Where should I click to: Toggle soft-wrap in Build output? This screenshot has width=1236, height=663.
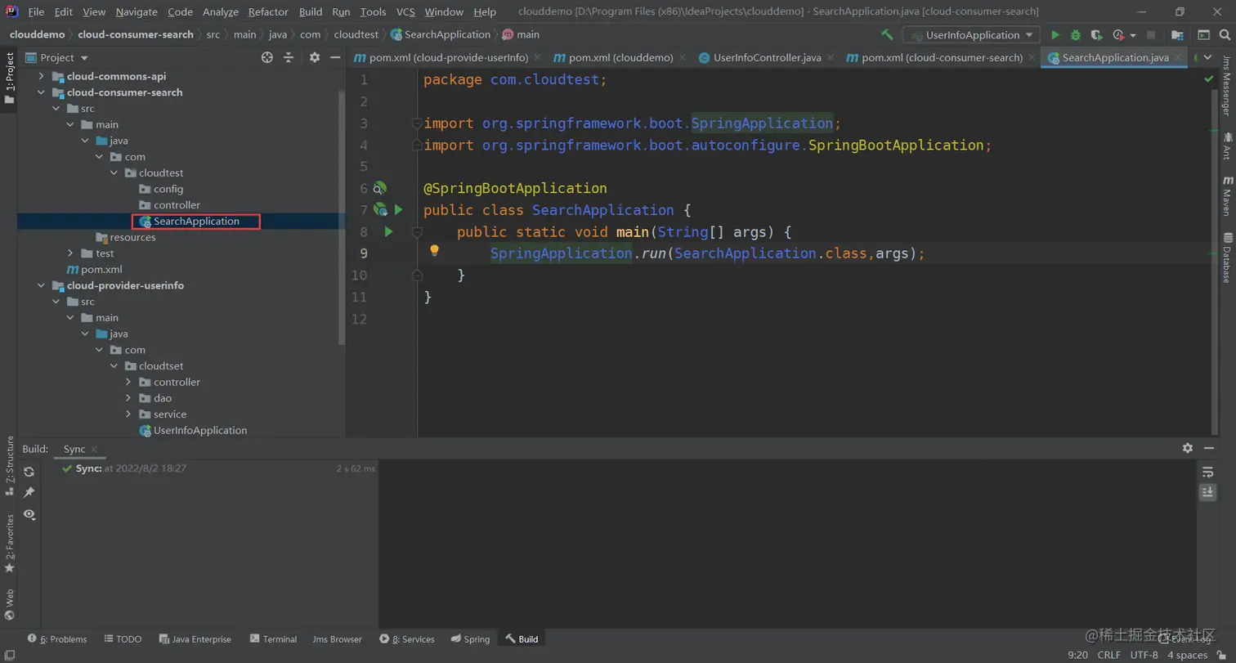coord(1207,472)
